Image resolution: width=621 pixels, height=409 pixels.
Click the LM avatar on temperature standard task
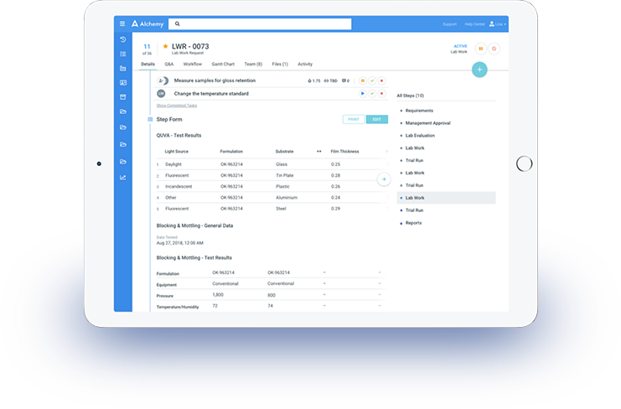(161, 94)
